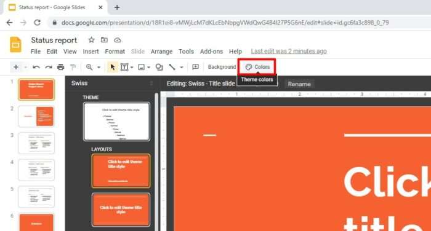Click the shape tool icon
431x231 pixels.
(159, 67)
